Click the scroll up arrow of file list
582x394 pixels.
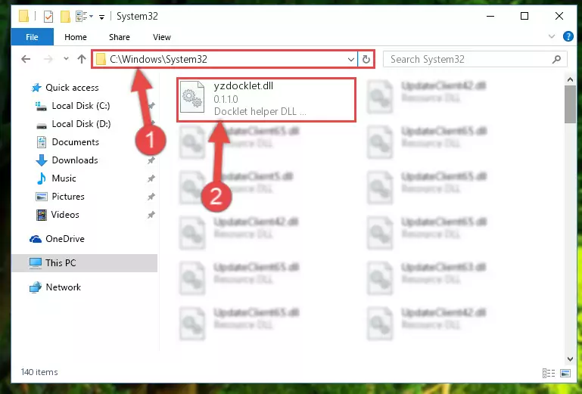[x=570, y=79]
